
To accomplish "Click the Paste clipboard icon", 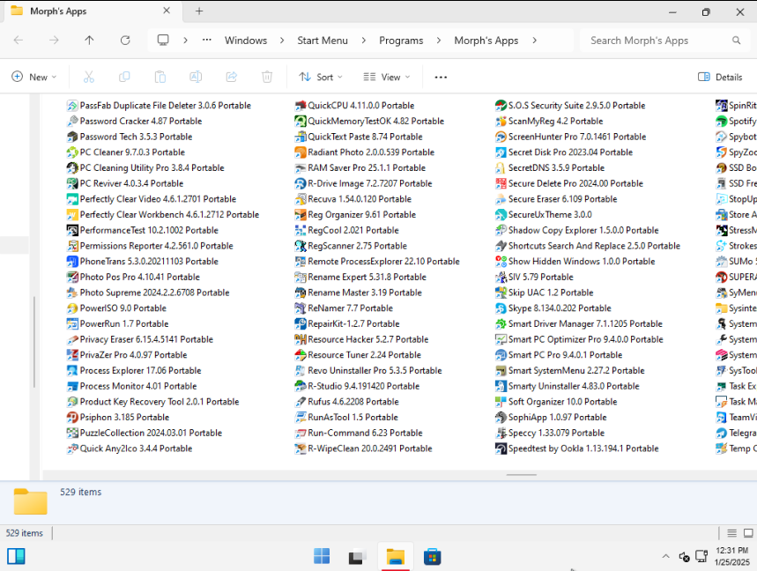I will tap(160, 77).
